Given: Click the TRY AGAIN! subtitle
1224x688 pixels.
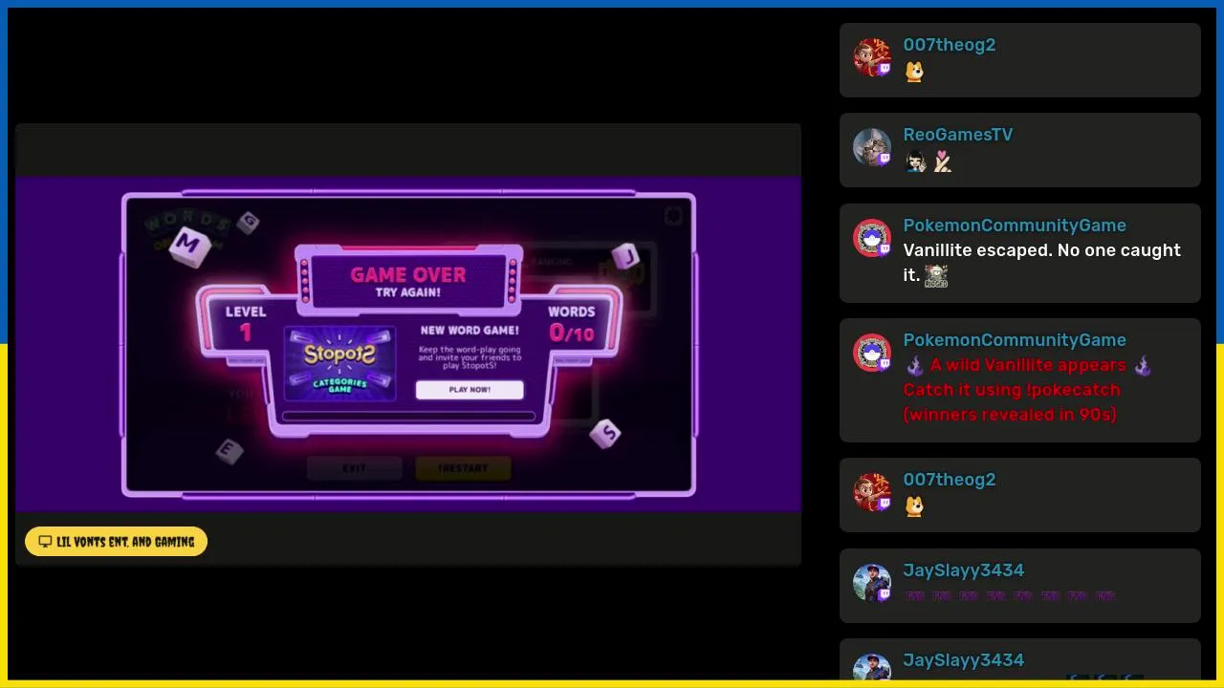Looking at the screenshot, I should 408,293.
